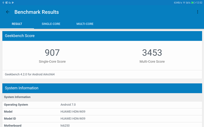Select the Single-Core Score label
This screenshot has height=127, width=204.
(x=52, y=62)
